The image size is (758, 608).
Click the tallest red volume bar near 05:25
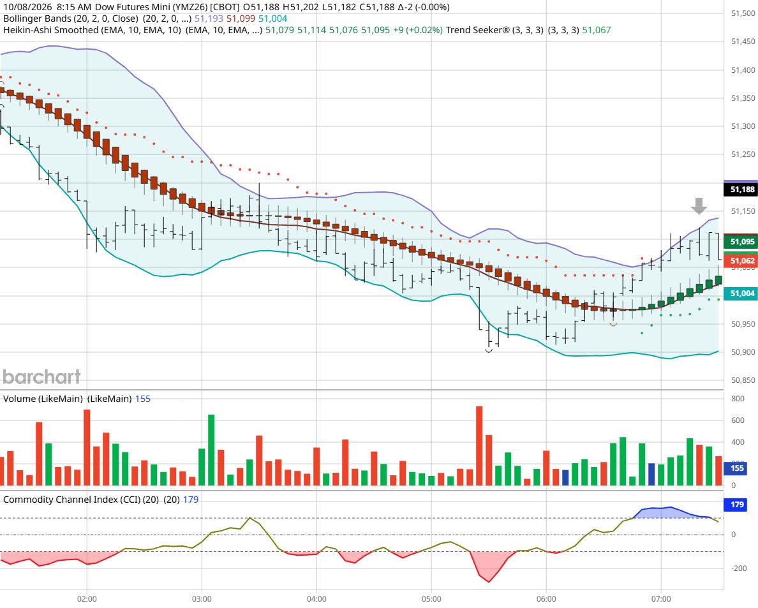tap(479, 445)
